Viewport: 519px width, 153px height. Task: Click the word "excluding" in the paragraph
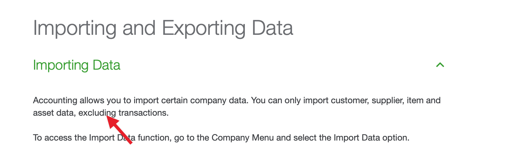[x=97, y=113]
